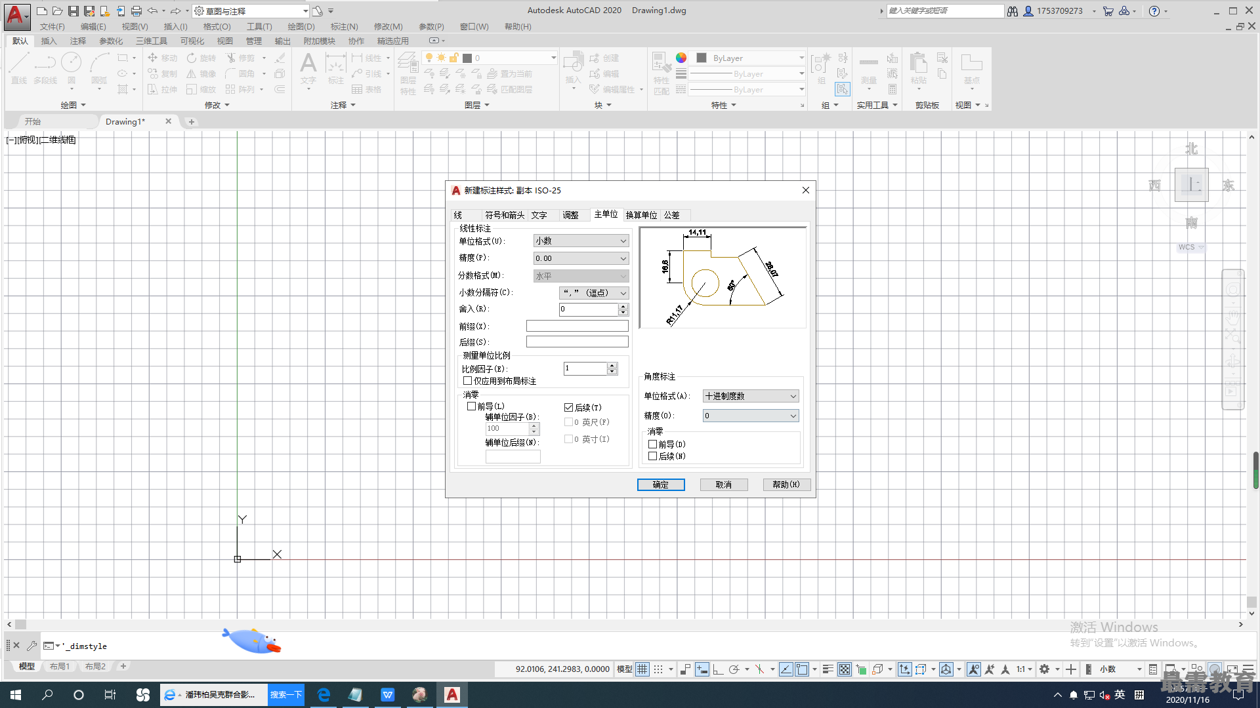Click the 0 英尺(F) checkbox

coord(569,422)
